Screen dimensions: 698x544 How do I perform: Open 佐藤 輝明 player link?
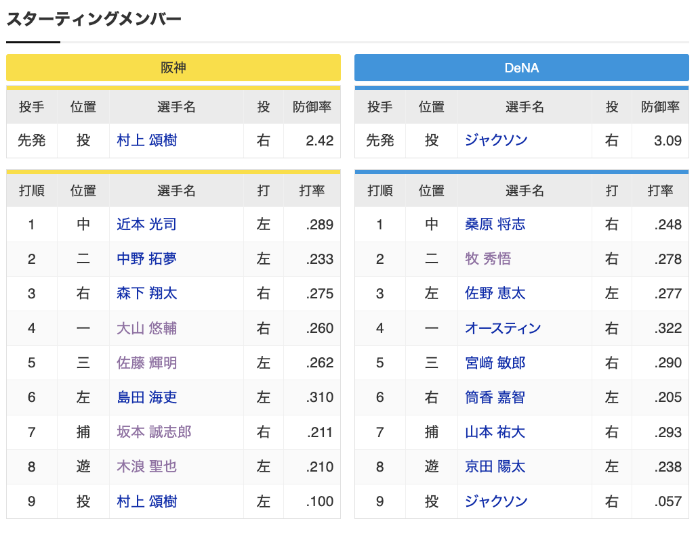(146, 363)
